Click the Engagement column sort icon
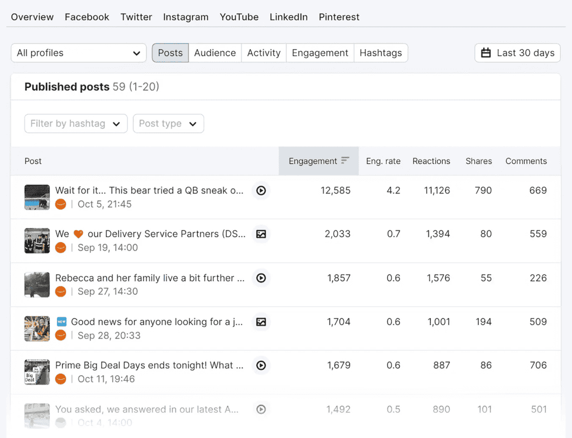Viewport: 572px width, 438px height. pos(345,161)
